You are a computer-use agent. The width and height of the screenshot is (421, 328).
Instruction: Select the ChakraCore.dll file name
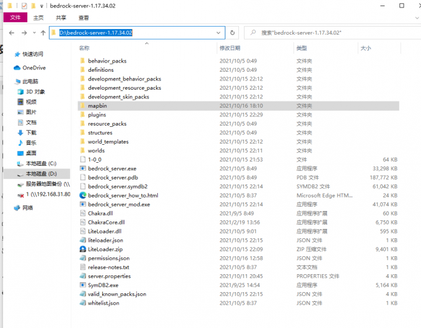click(x=106, y=222)
